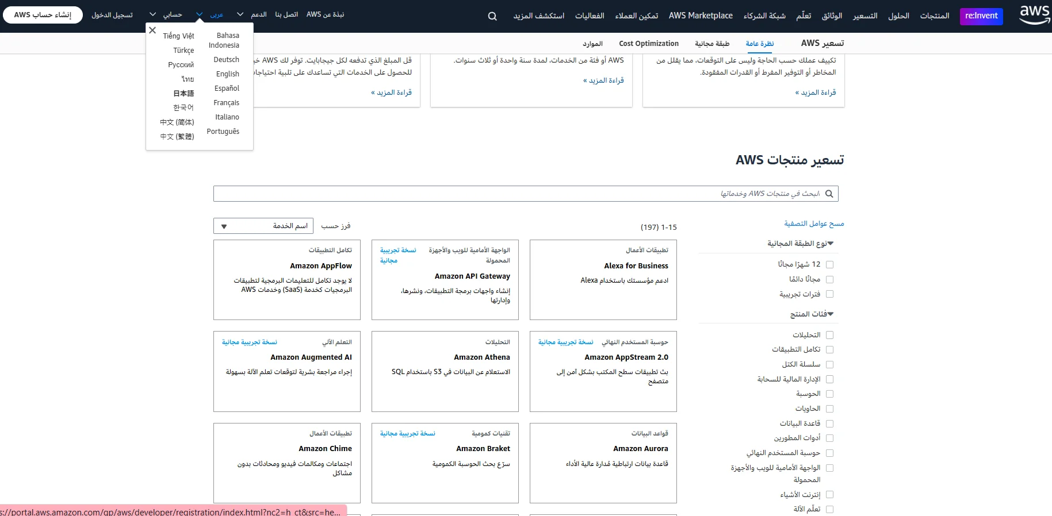Open the Amazon API Gateway card
The height and width of the screenshot is (516, 1052).
point(445,280)
